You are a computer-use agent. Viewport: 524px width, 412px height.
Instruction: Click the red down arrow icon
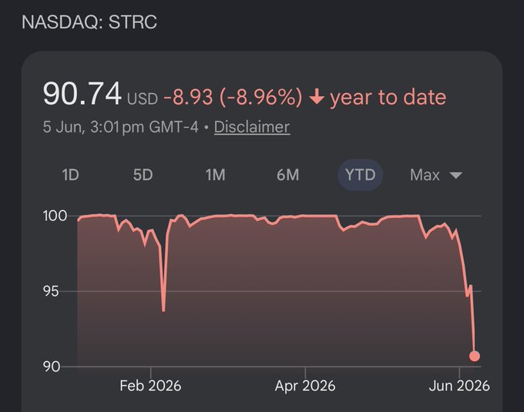click(317, 97)
